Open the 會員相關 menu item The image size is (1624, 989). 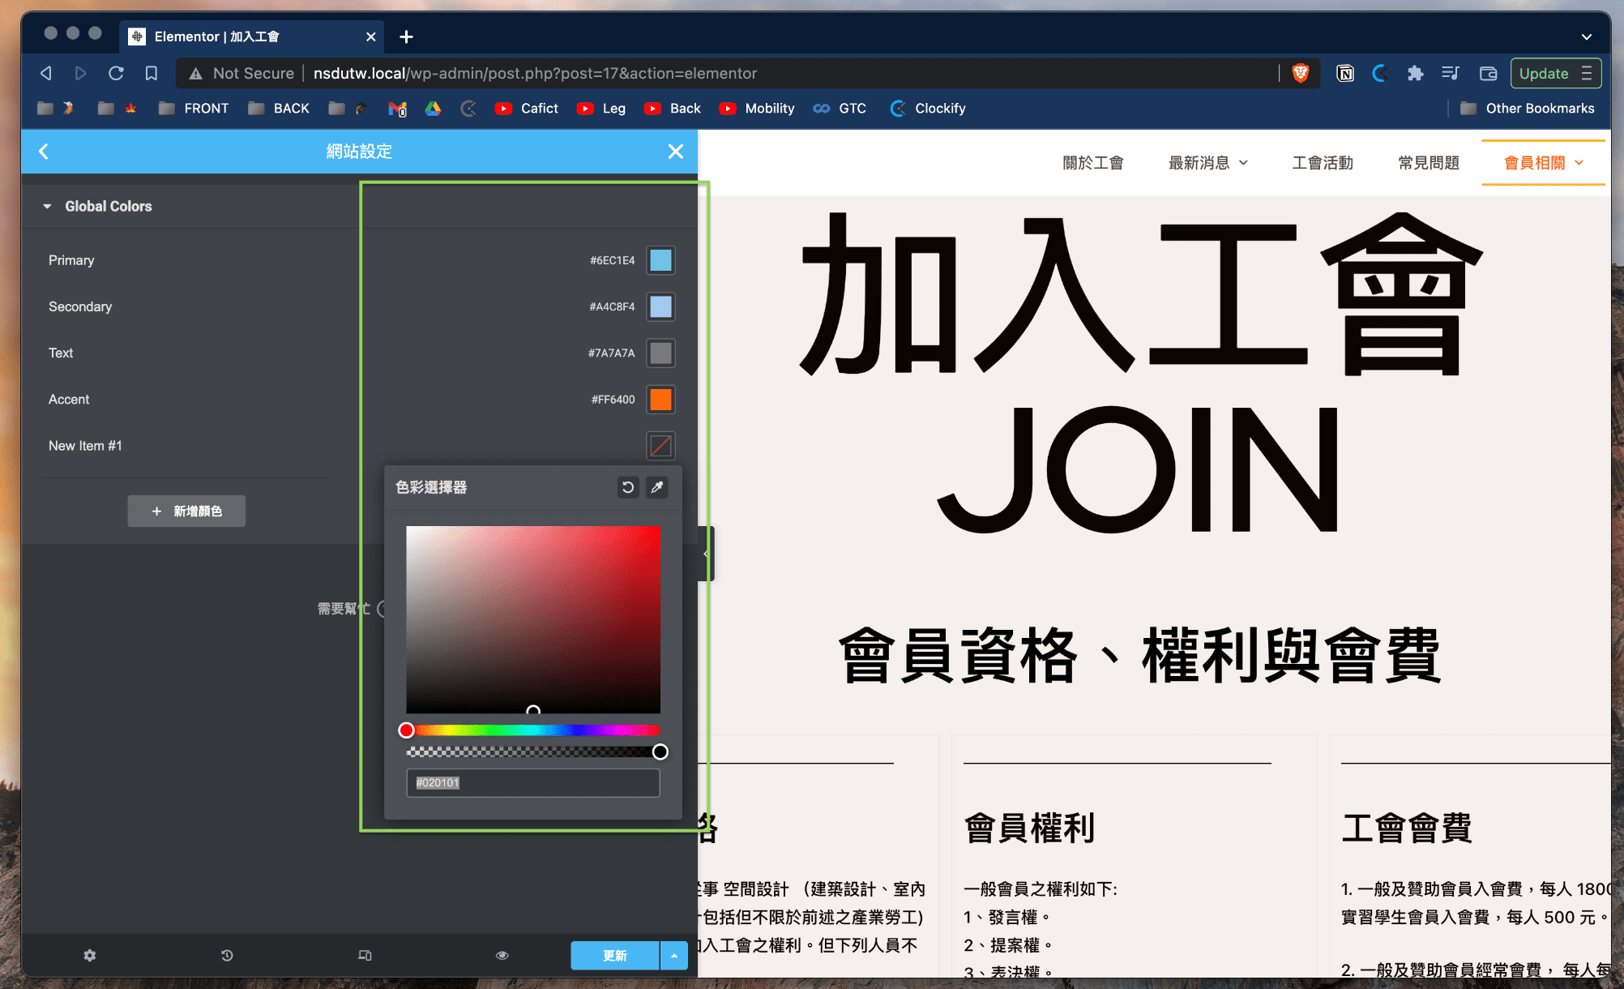[1543, 163]
